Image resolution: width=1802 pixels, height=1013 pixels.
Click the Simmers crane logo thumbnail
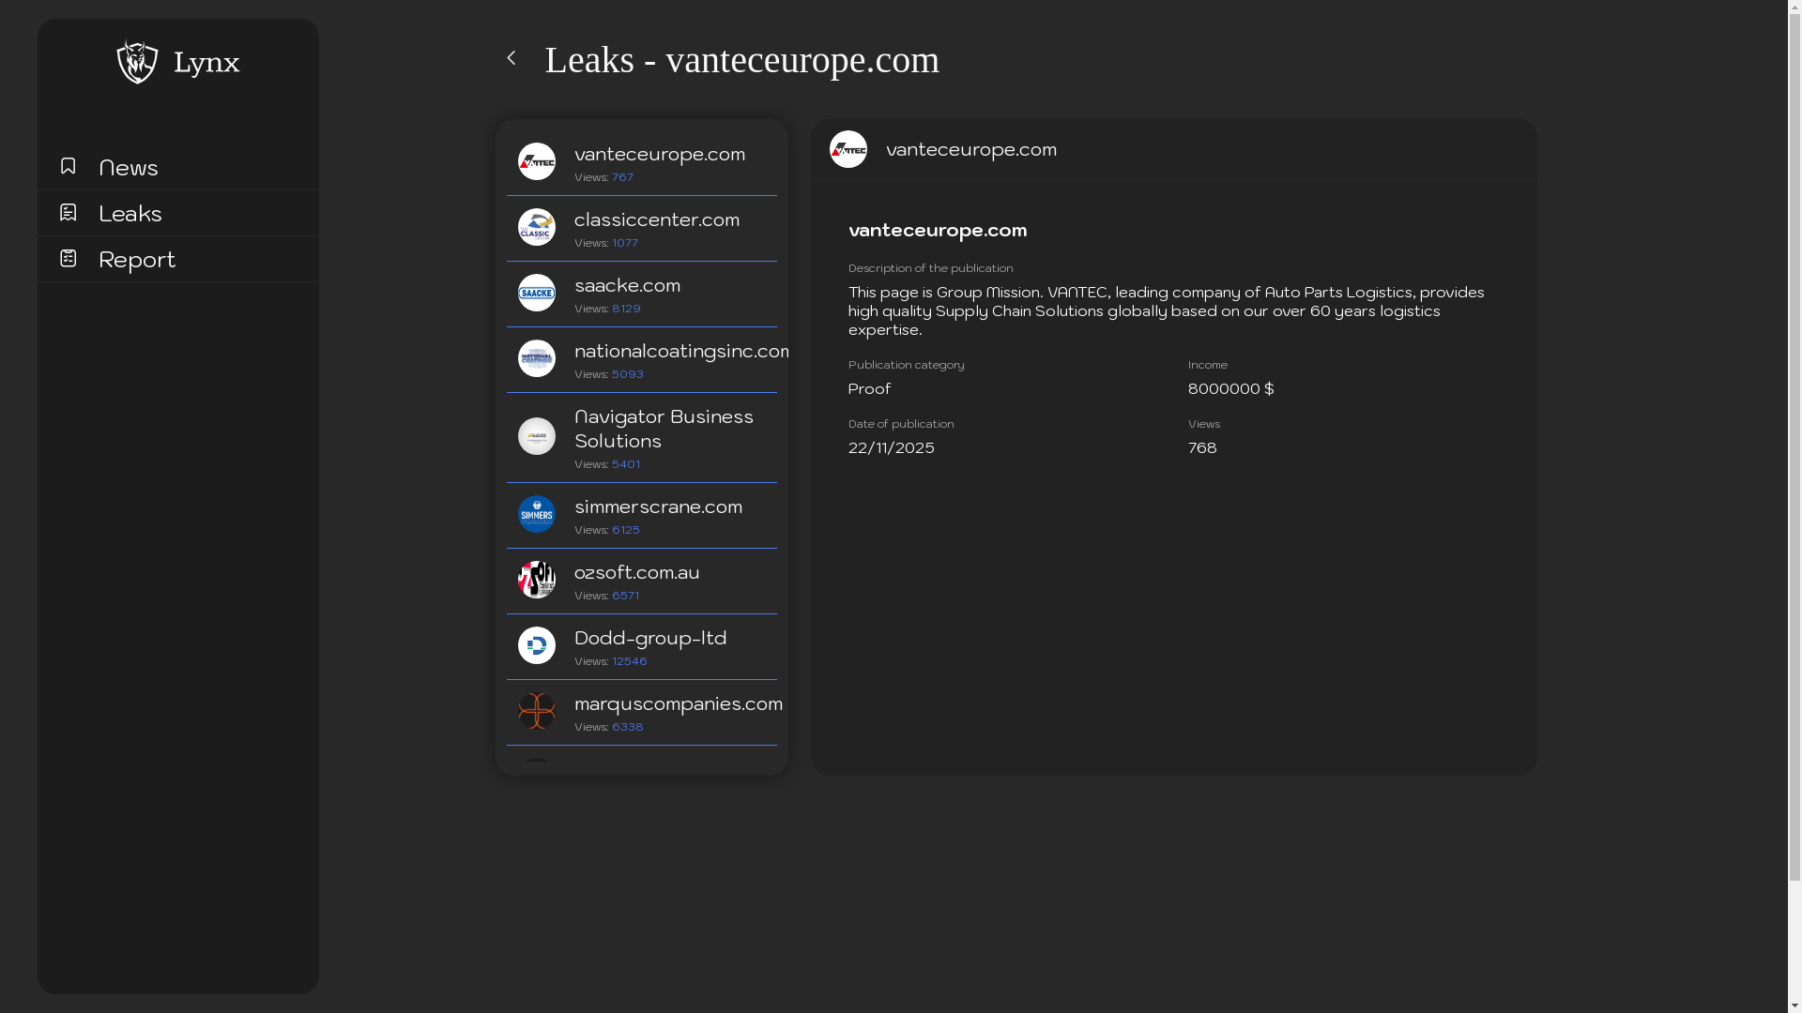pyautogui.click(x=536, y=514)
